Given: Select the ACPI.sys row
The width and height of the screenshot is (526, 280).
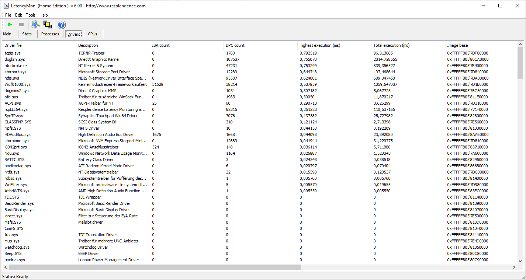Looking at the screenshot, I should (260, 103).
